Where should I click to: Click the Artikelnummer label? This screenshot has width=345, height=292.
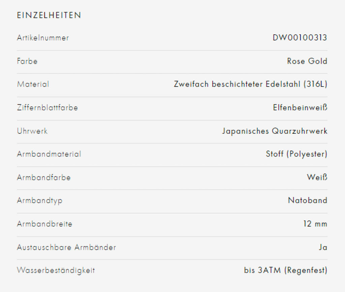(43, 38)
